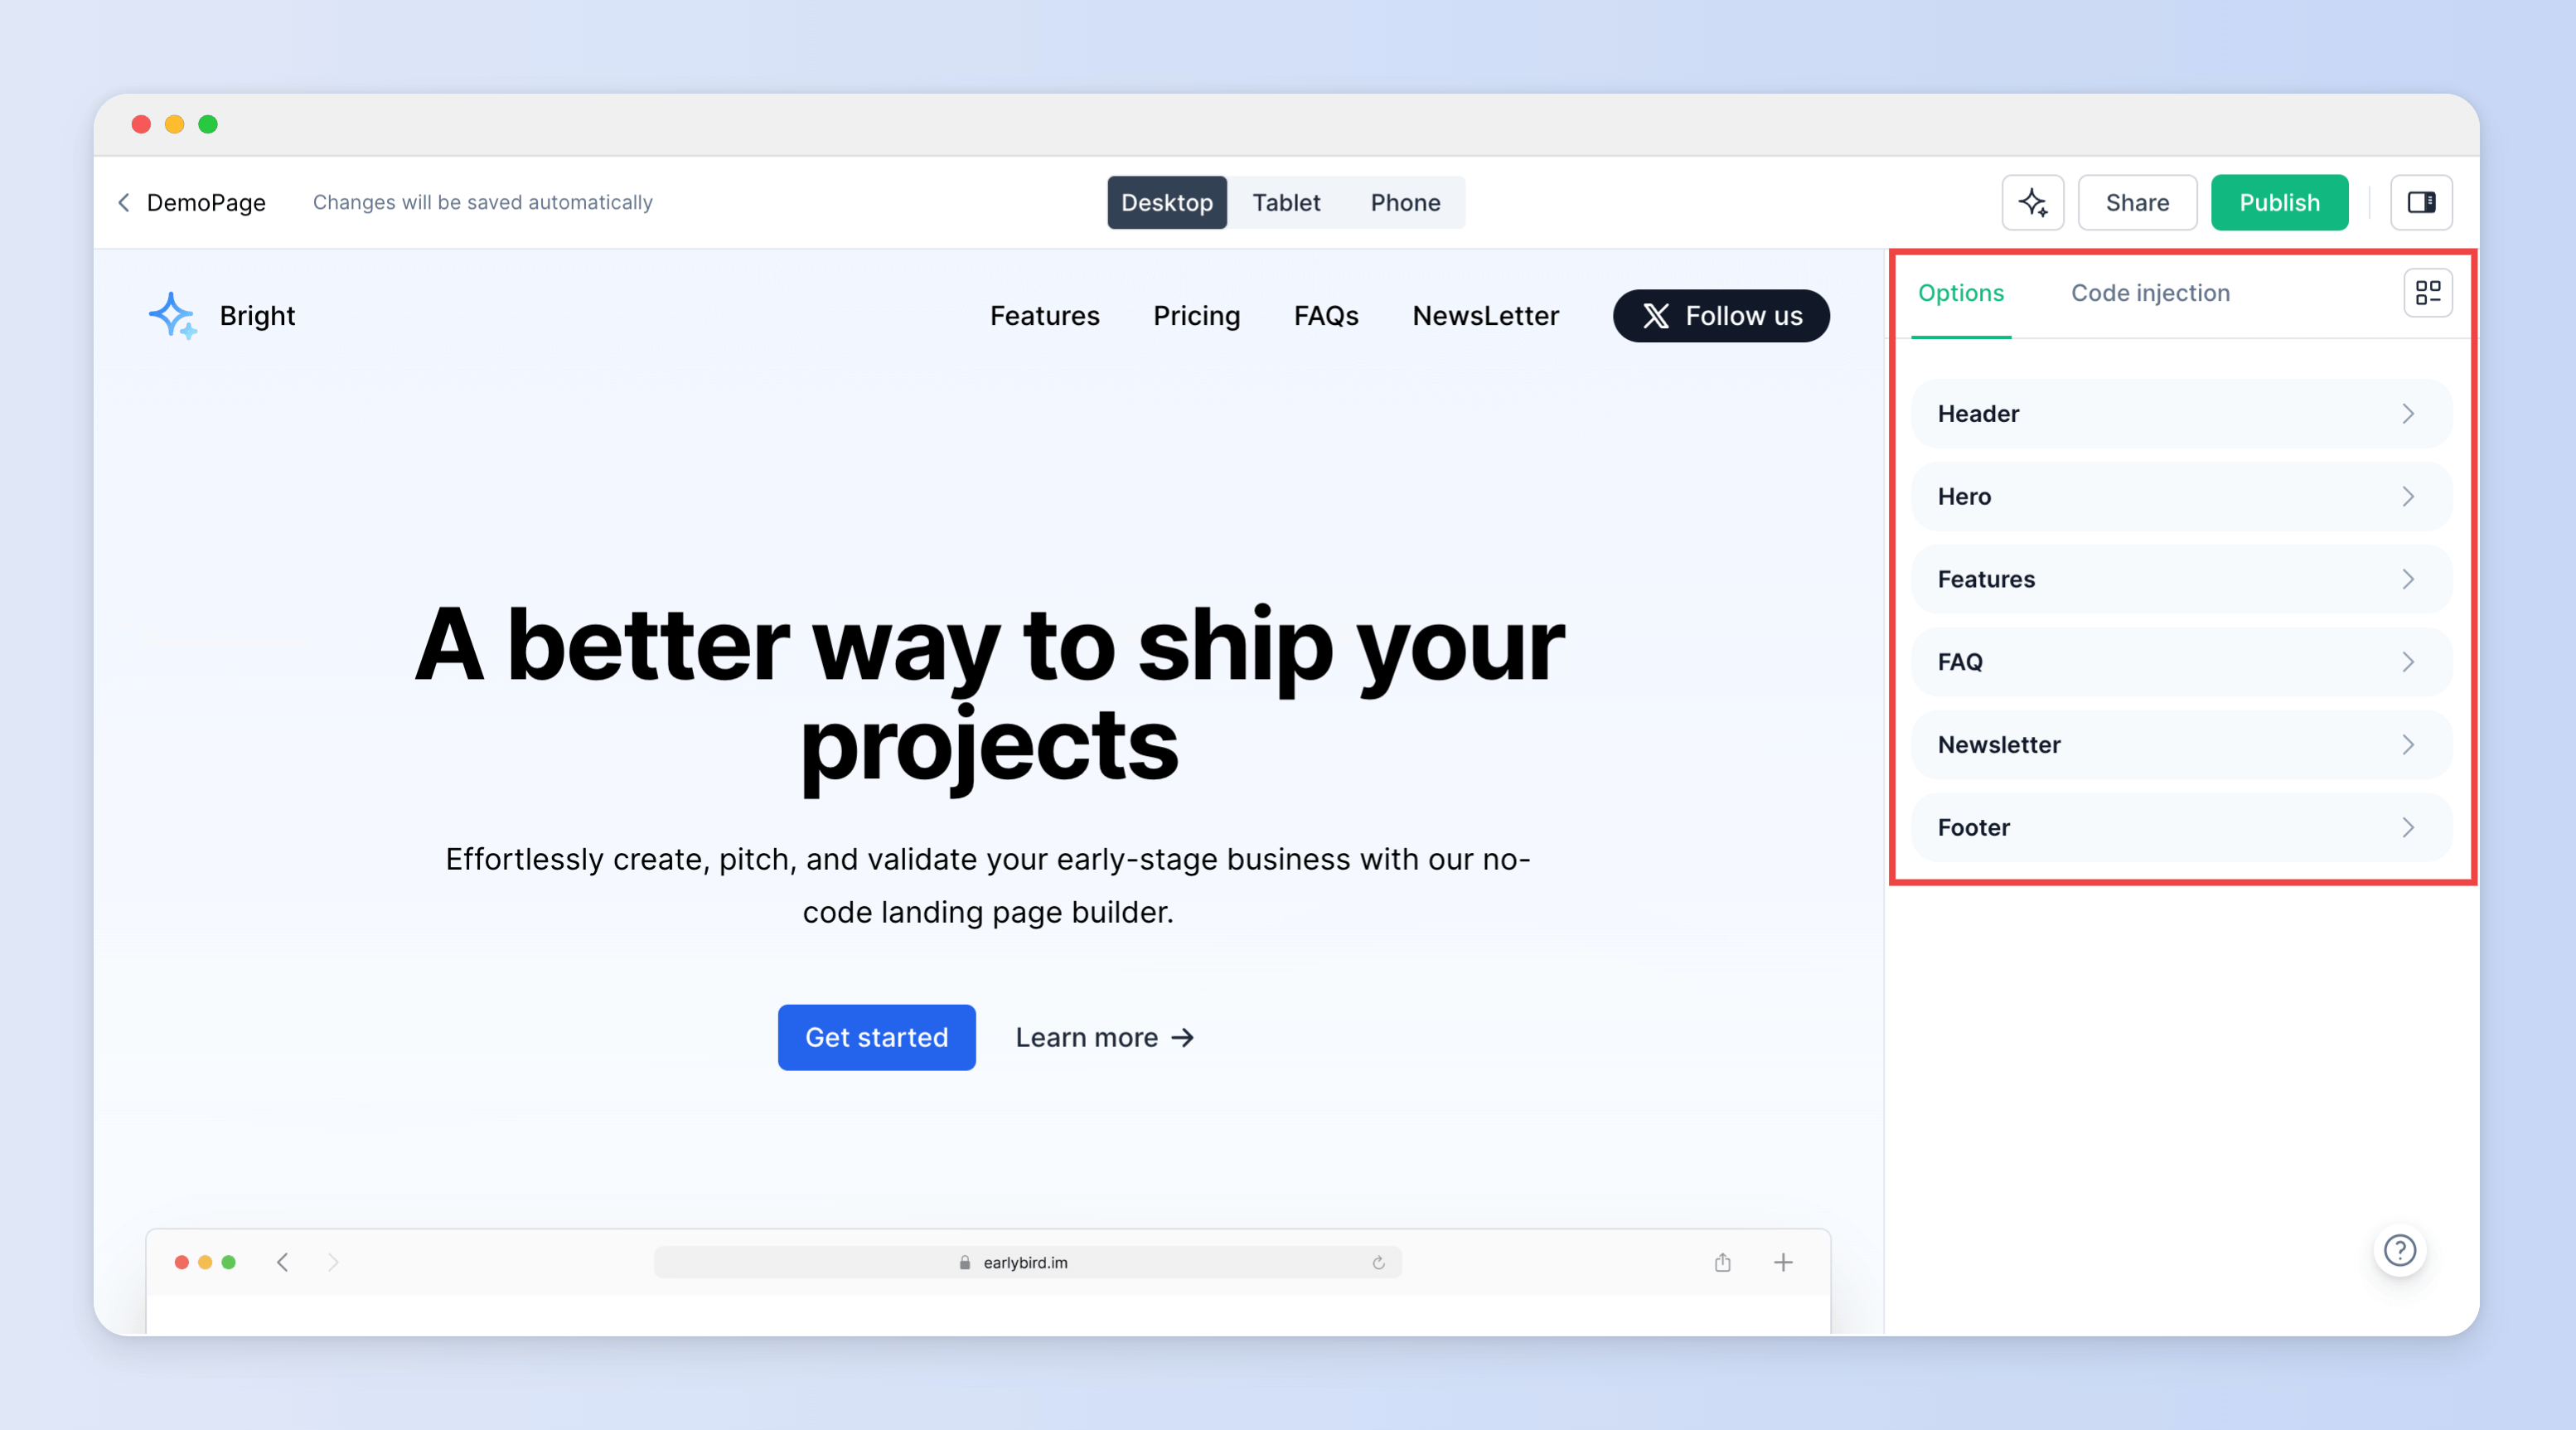Switch to Tablet view mode
Viewport: 2576px width, 1430px height.
[1286, 201]
